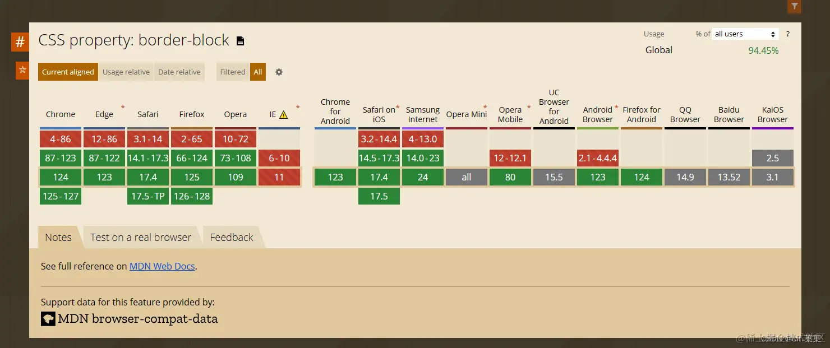Click the Safari 14.1-17.3 cell
The width and height of the screenshot is (830, 348).
pyautogui.click(x=148, y=158)
